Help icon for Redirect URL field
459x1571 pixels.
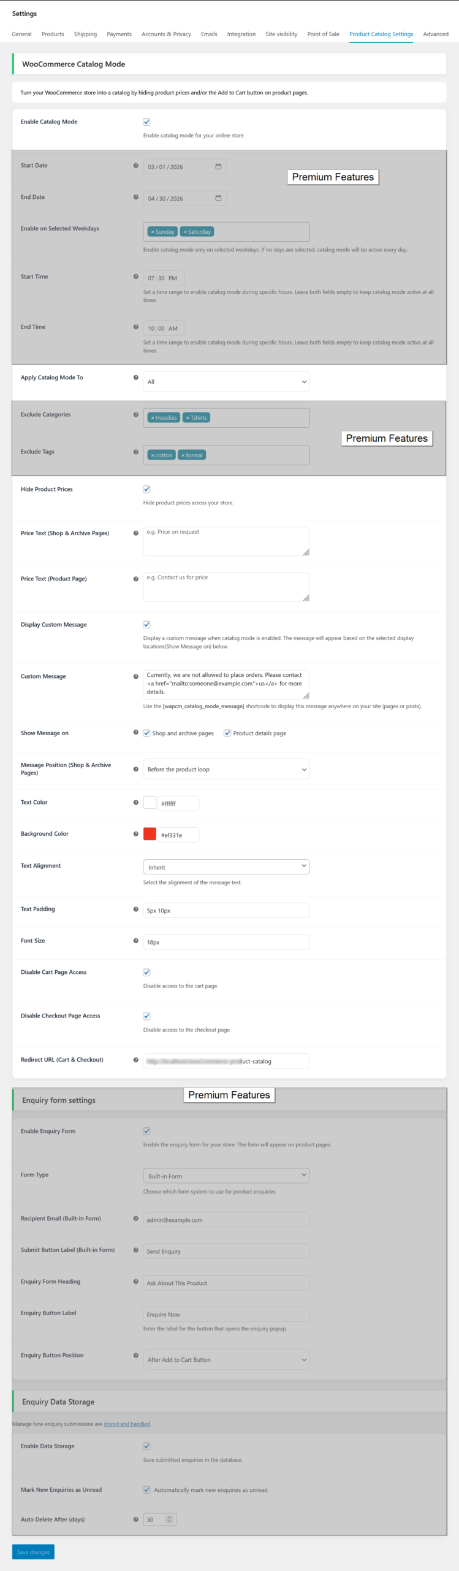136,1060
